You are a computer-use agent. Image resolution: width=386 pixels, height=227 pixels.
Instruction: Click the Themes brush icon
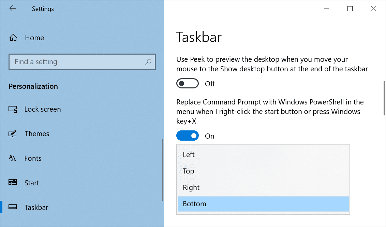[13, 134]
